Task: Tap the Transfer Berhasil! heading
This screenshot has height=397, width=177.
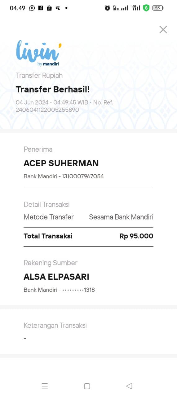Action: tap(53, 89)
